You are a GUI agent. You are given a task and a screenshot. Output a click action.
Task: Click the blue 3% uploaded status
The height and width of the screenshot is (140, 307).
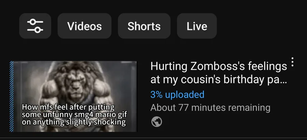click(177, 95)
